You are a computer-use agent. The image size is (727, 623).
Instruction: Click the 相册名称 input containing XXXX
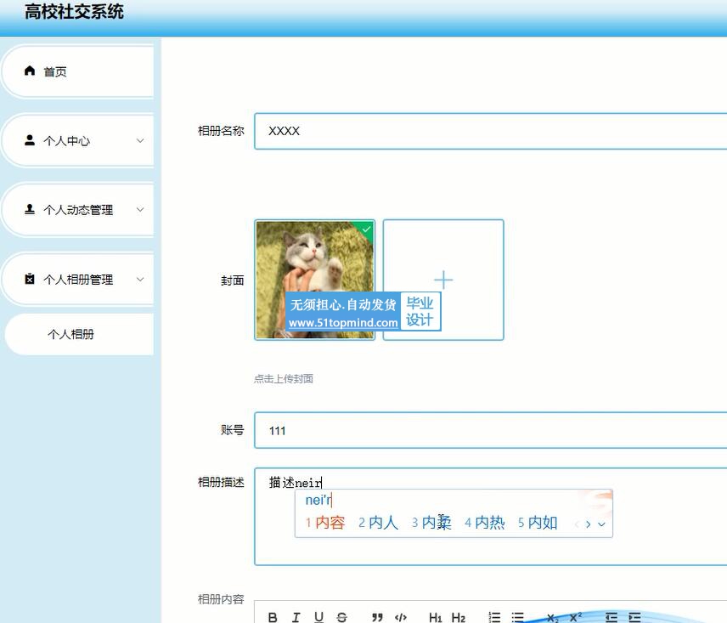point(491,131)
